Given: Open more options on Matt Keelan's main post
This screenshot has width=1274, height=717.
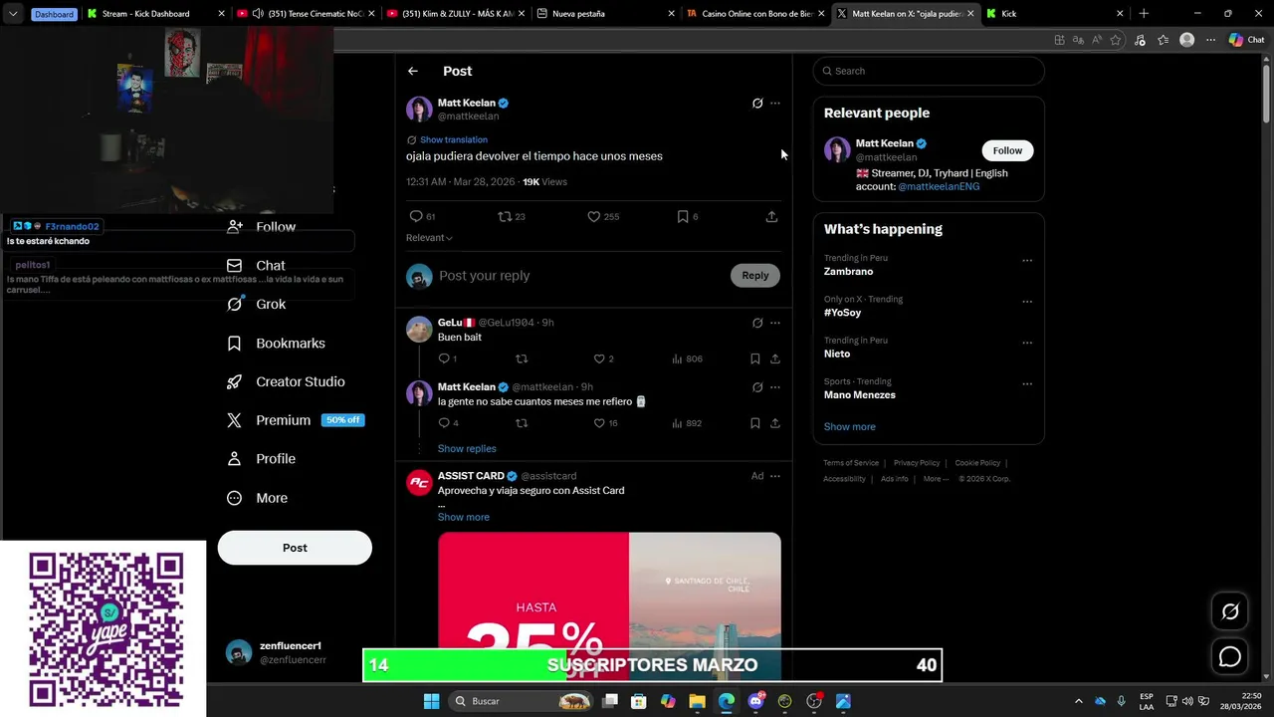Looking at the screenshot, I should coord(775,103).
